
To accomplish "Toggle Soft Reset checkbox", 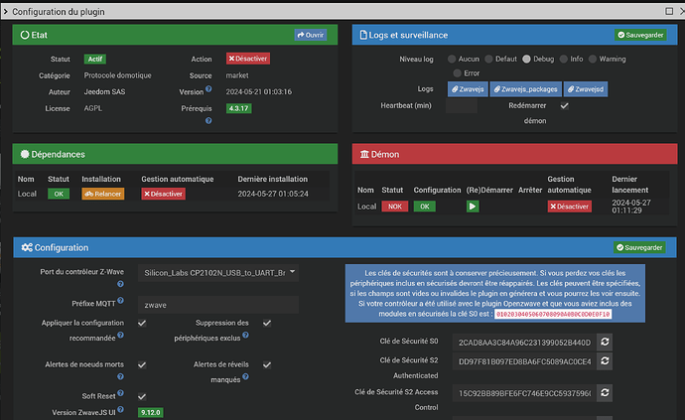I will point(142,396).
